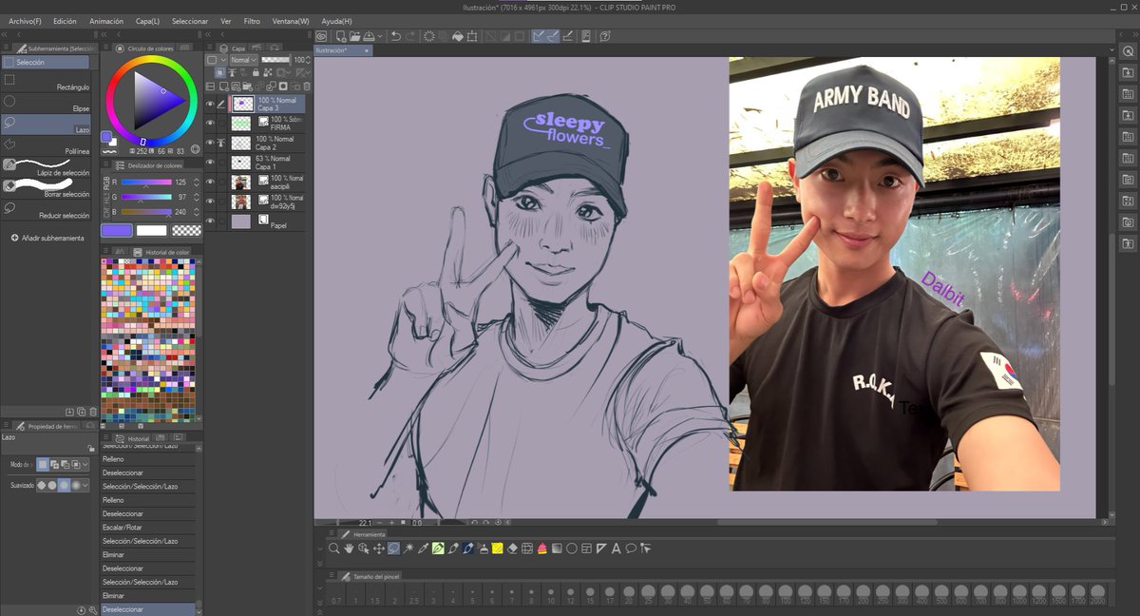Toggle visibility of the Papel layer

pyautogui.click(x=210, y=221)
